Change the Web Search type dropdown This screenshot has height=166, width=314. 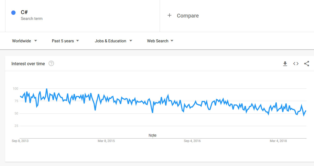[x=160, y=41]
